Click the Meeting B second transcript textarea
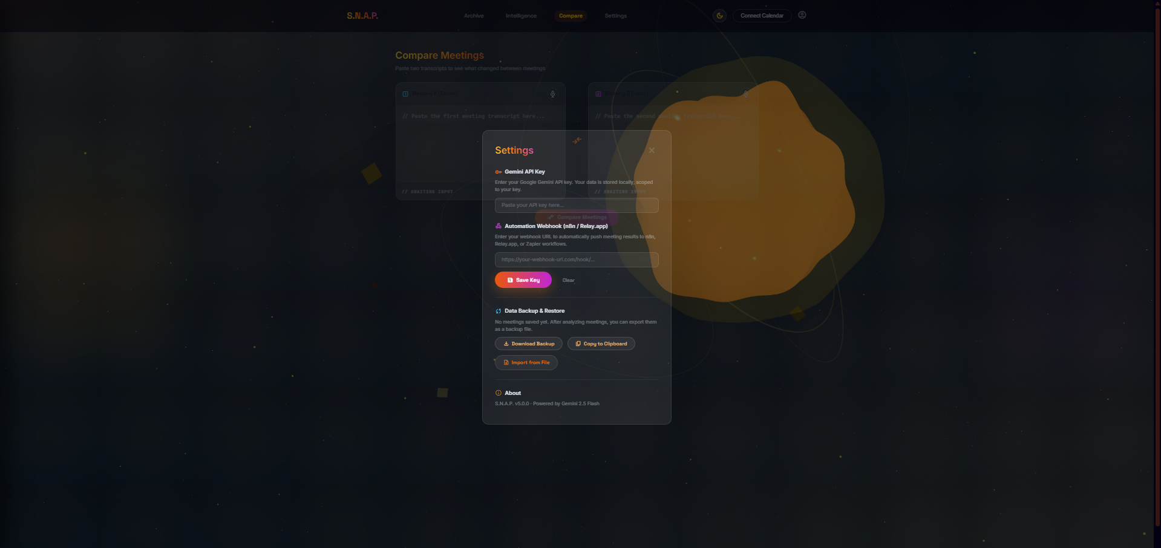Viewport: 1161px width, 548px height. click(673, 144)
